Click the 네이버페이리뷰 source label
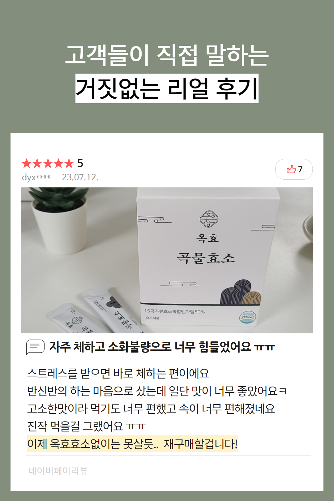 click(x=58, y=471)
